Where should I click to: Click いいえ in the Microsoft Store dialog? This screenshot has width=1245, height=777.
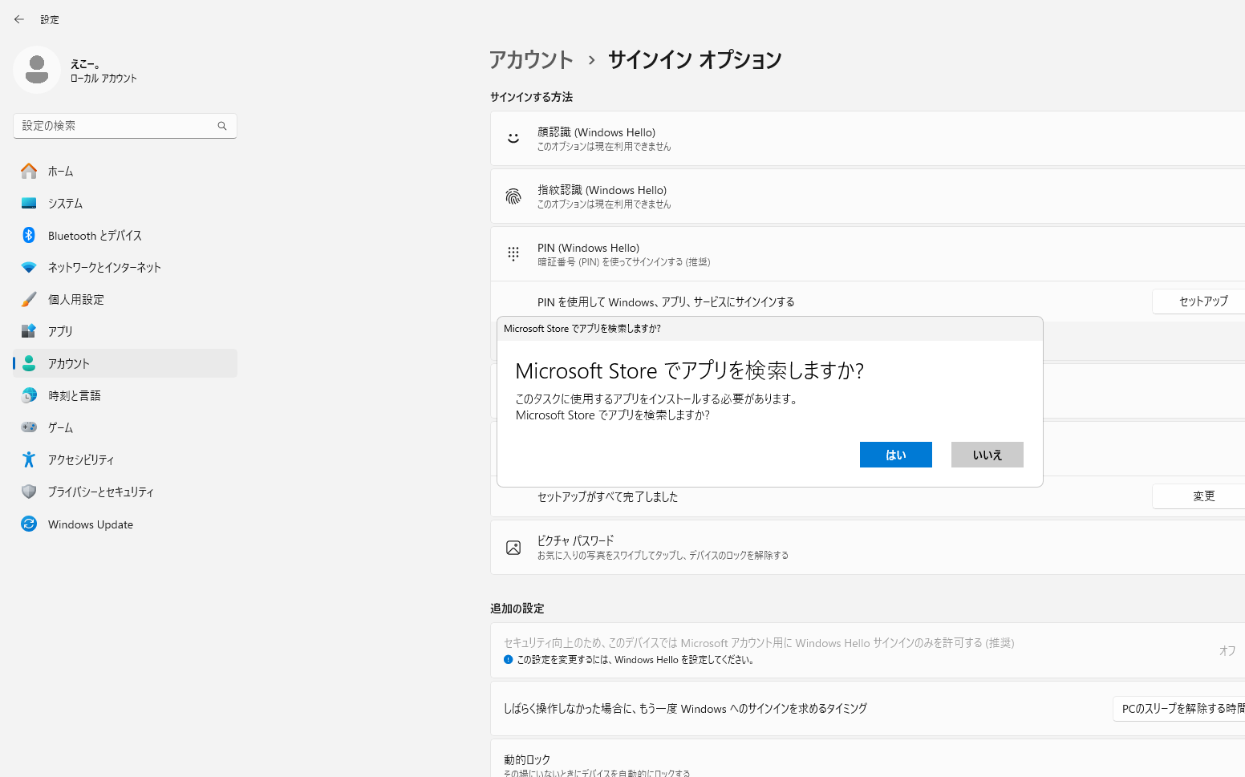coord(987,455)
